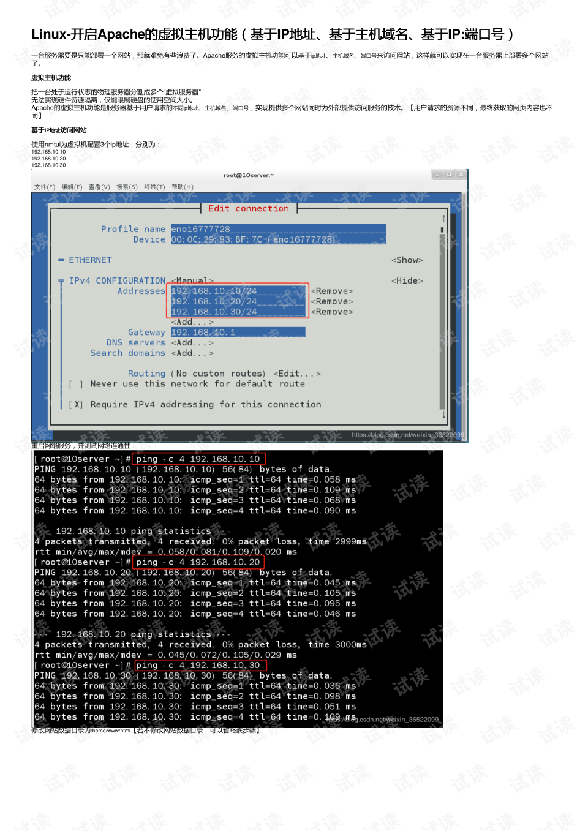Open the 搜索(S) terminal menu
The image size is (588, 831).
[127, 187]
